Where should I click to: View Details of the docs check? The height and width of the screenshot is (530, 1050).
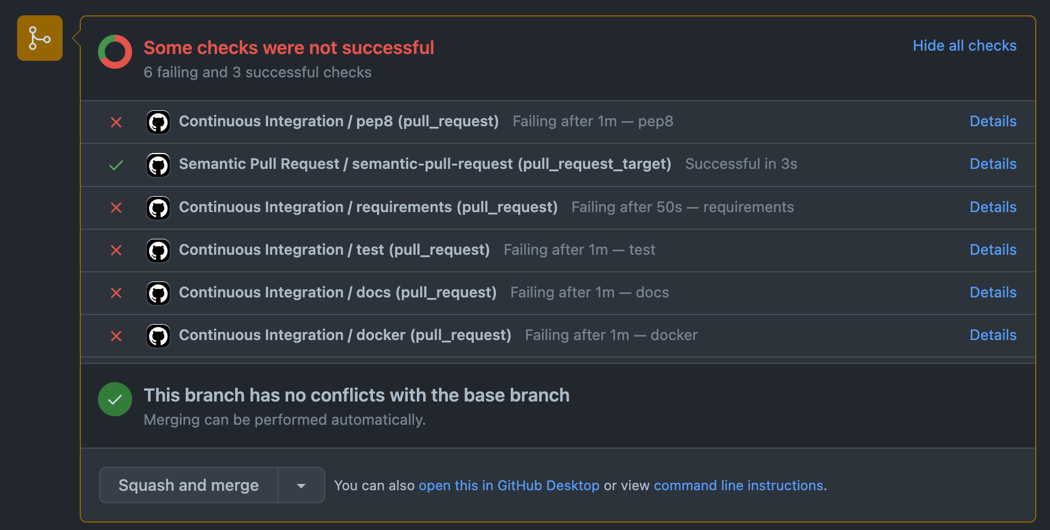(x=993, y=292)
